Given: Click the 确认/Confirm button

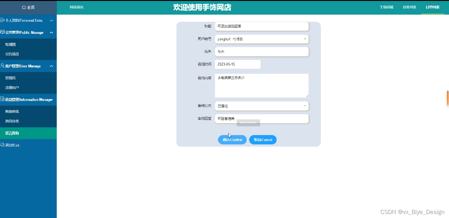Looking at the screenshot, I should point(232,140).
